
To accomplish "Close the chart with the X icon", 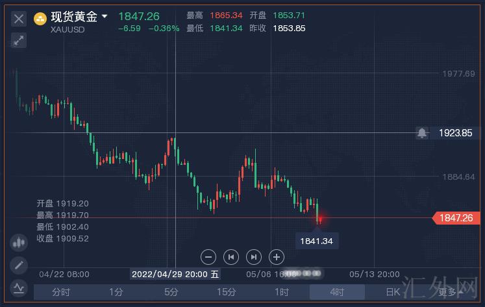I will [19, 19].
